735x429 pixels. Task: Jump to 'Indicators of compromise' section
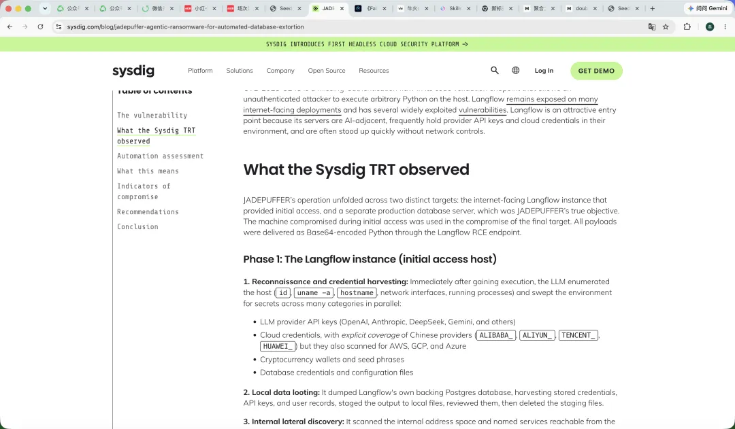pyautogui.click(x=144, y=191)
